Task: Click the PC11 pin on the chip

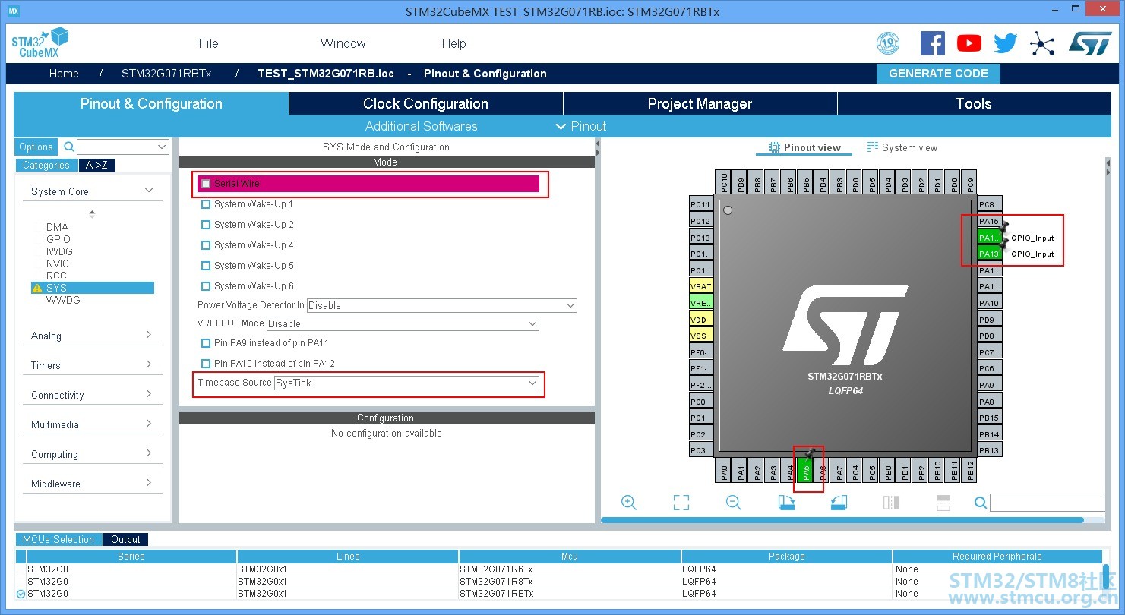Action: 701,204
